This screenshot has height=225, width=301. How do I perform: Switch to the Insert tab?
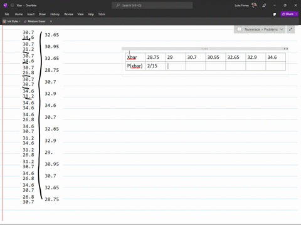point(31,14)
